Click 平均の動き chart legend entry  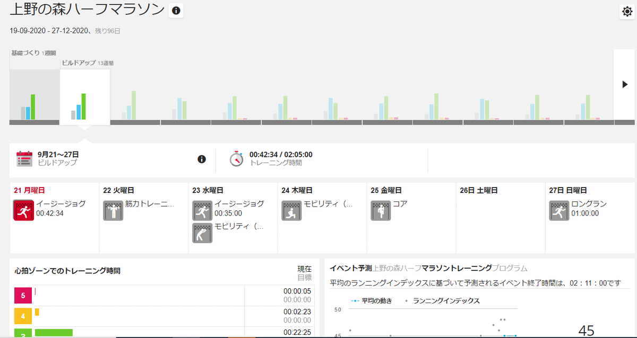(371, 300)
